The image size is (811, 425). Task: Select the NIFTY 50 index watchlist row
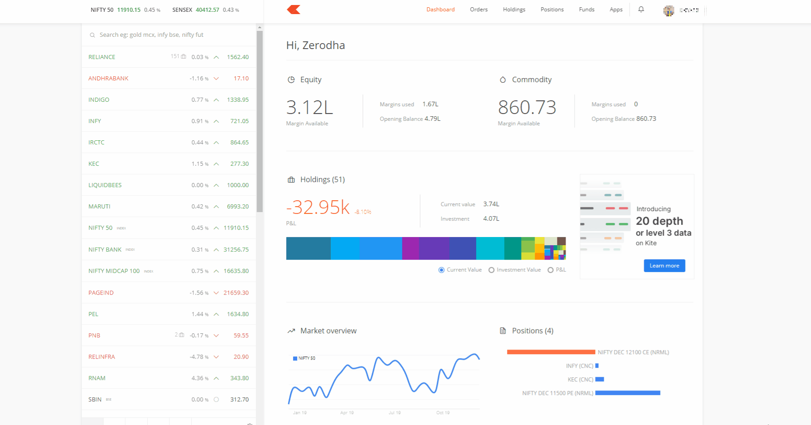click(x=169, y=228)
